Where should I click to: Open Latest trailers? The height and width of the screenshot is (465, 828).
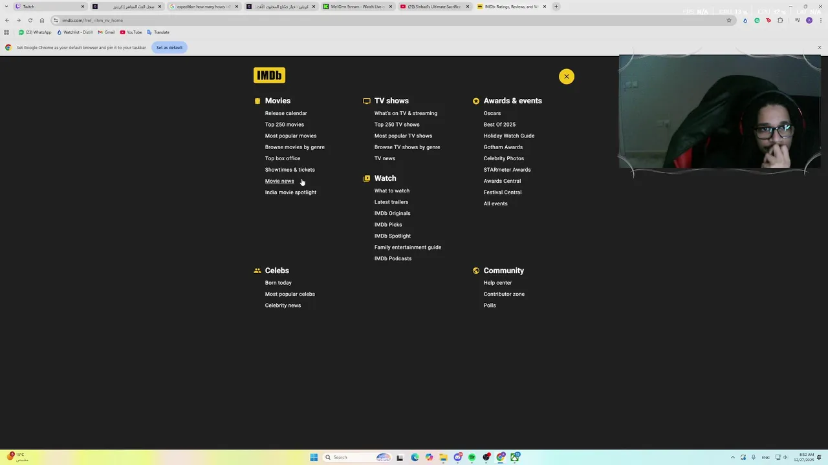tap(391, 202)
